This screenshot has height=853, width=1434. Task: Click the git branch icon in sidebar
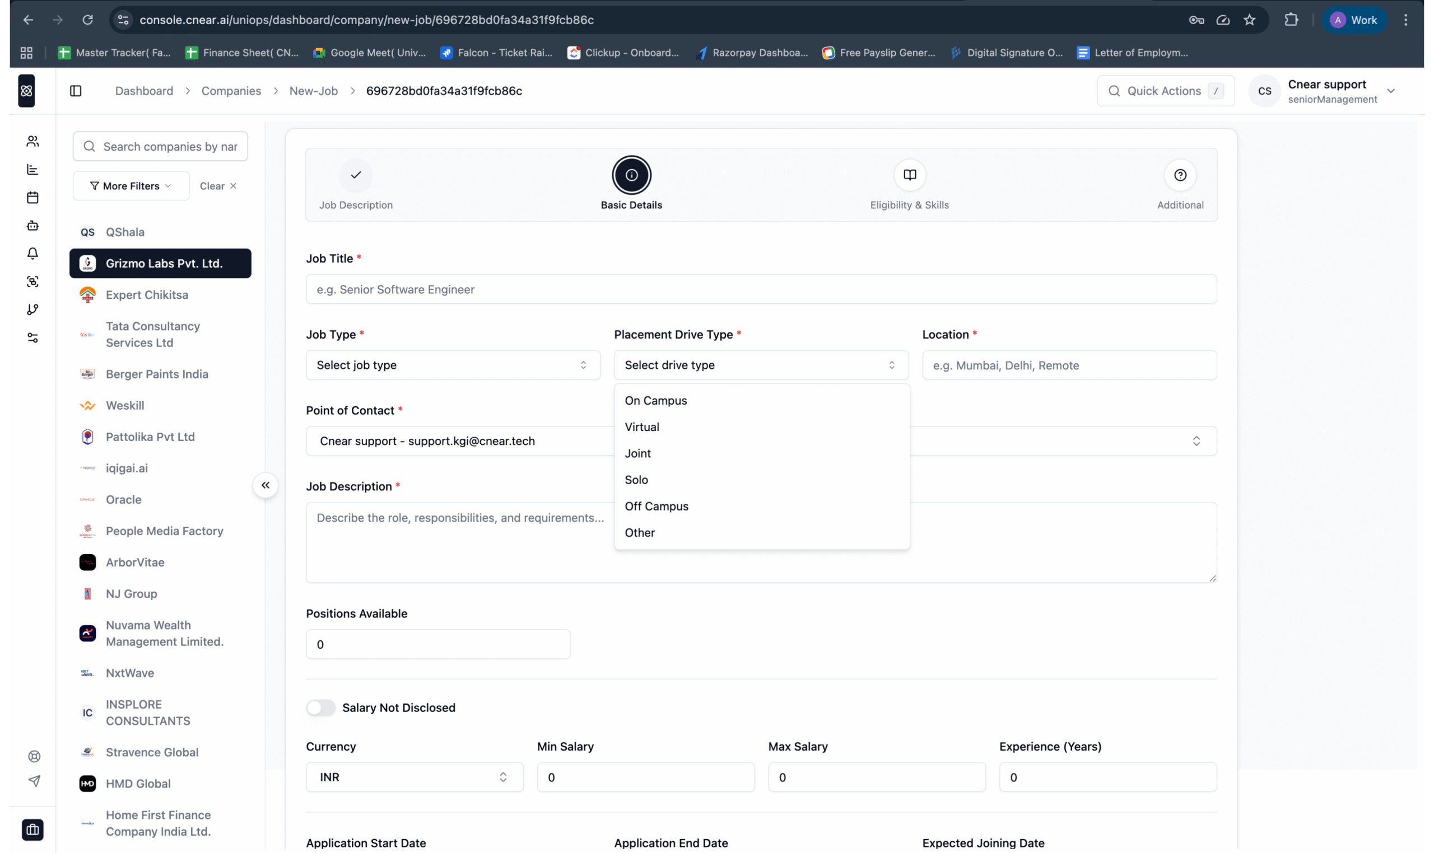tap(33, 310)
